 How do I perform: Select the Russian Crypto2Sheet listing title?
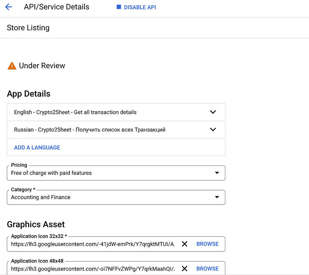click(x=90, y=130)
